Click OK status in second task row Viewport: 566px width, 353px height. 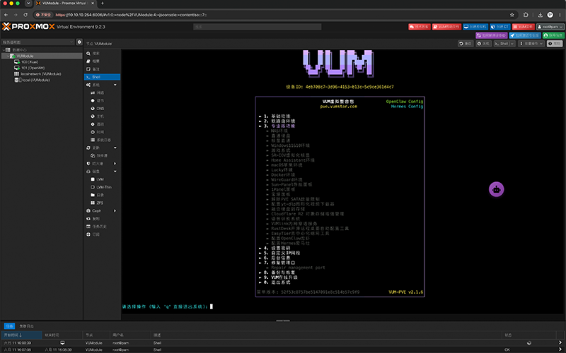point(507,349)
